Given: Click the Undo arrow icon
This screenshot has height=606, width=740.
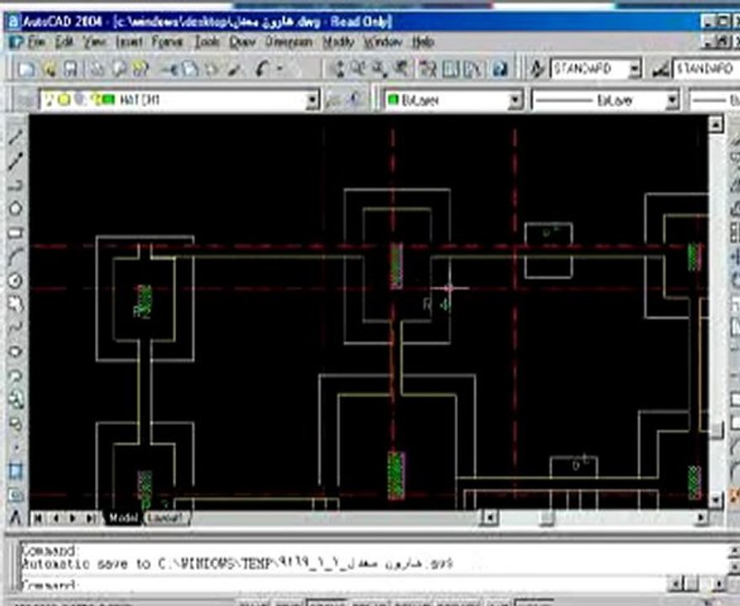Looking at the screenshot, I should tap(263, 69).
